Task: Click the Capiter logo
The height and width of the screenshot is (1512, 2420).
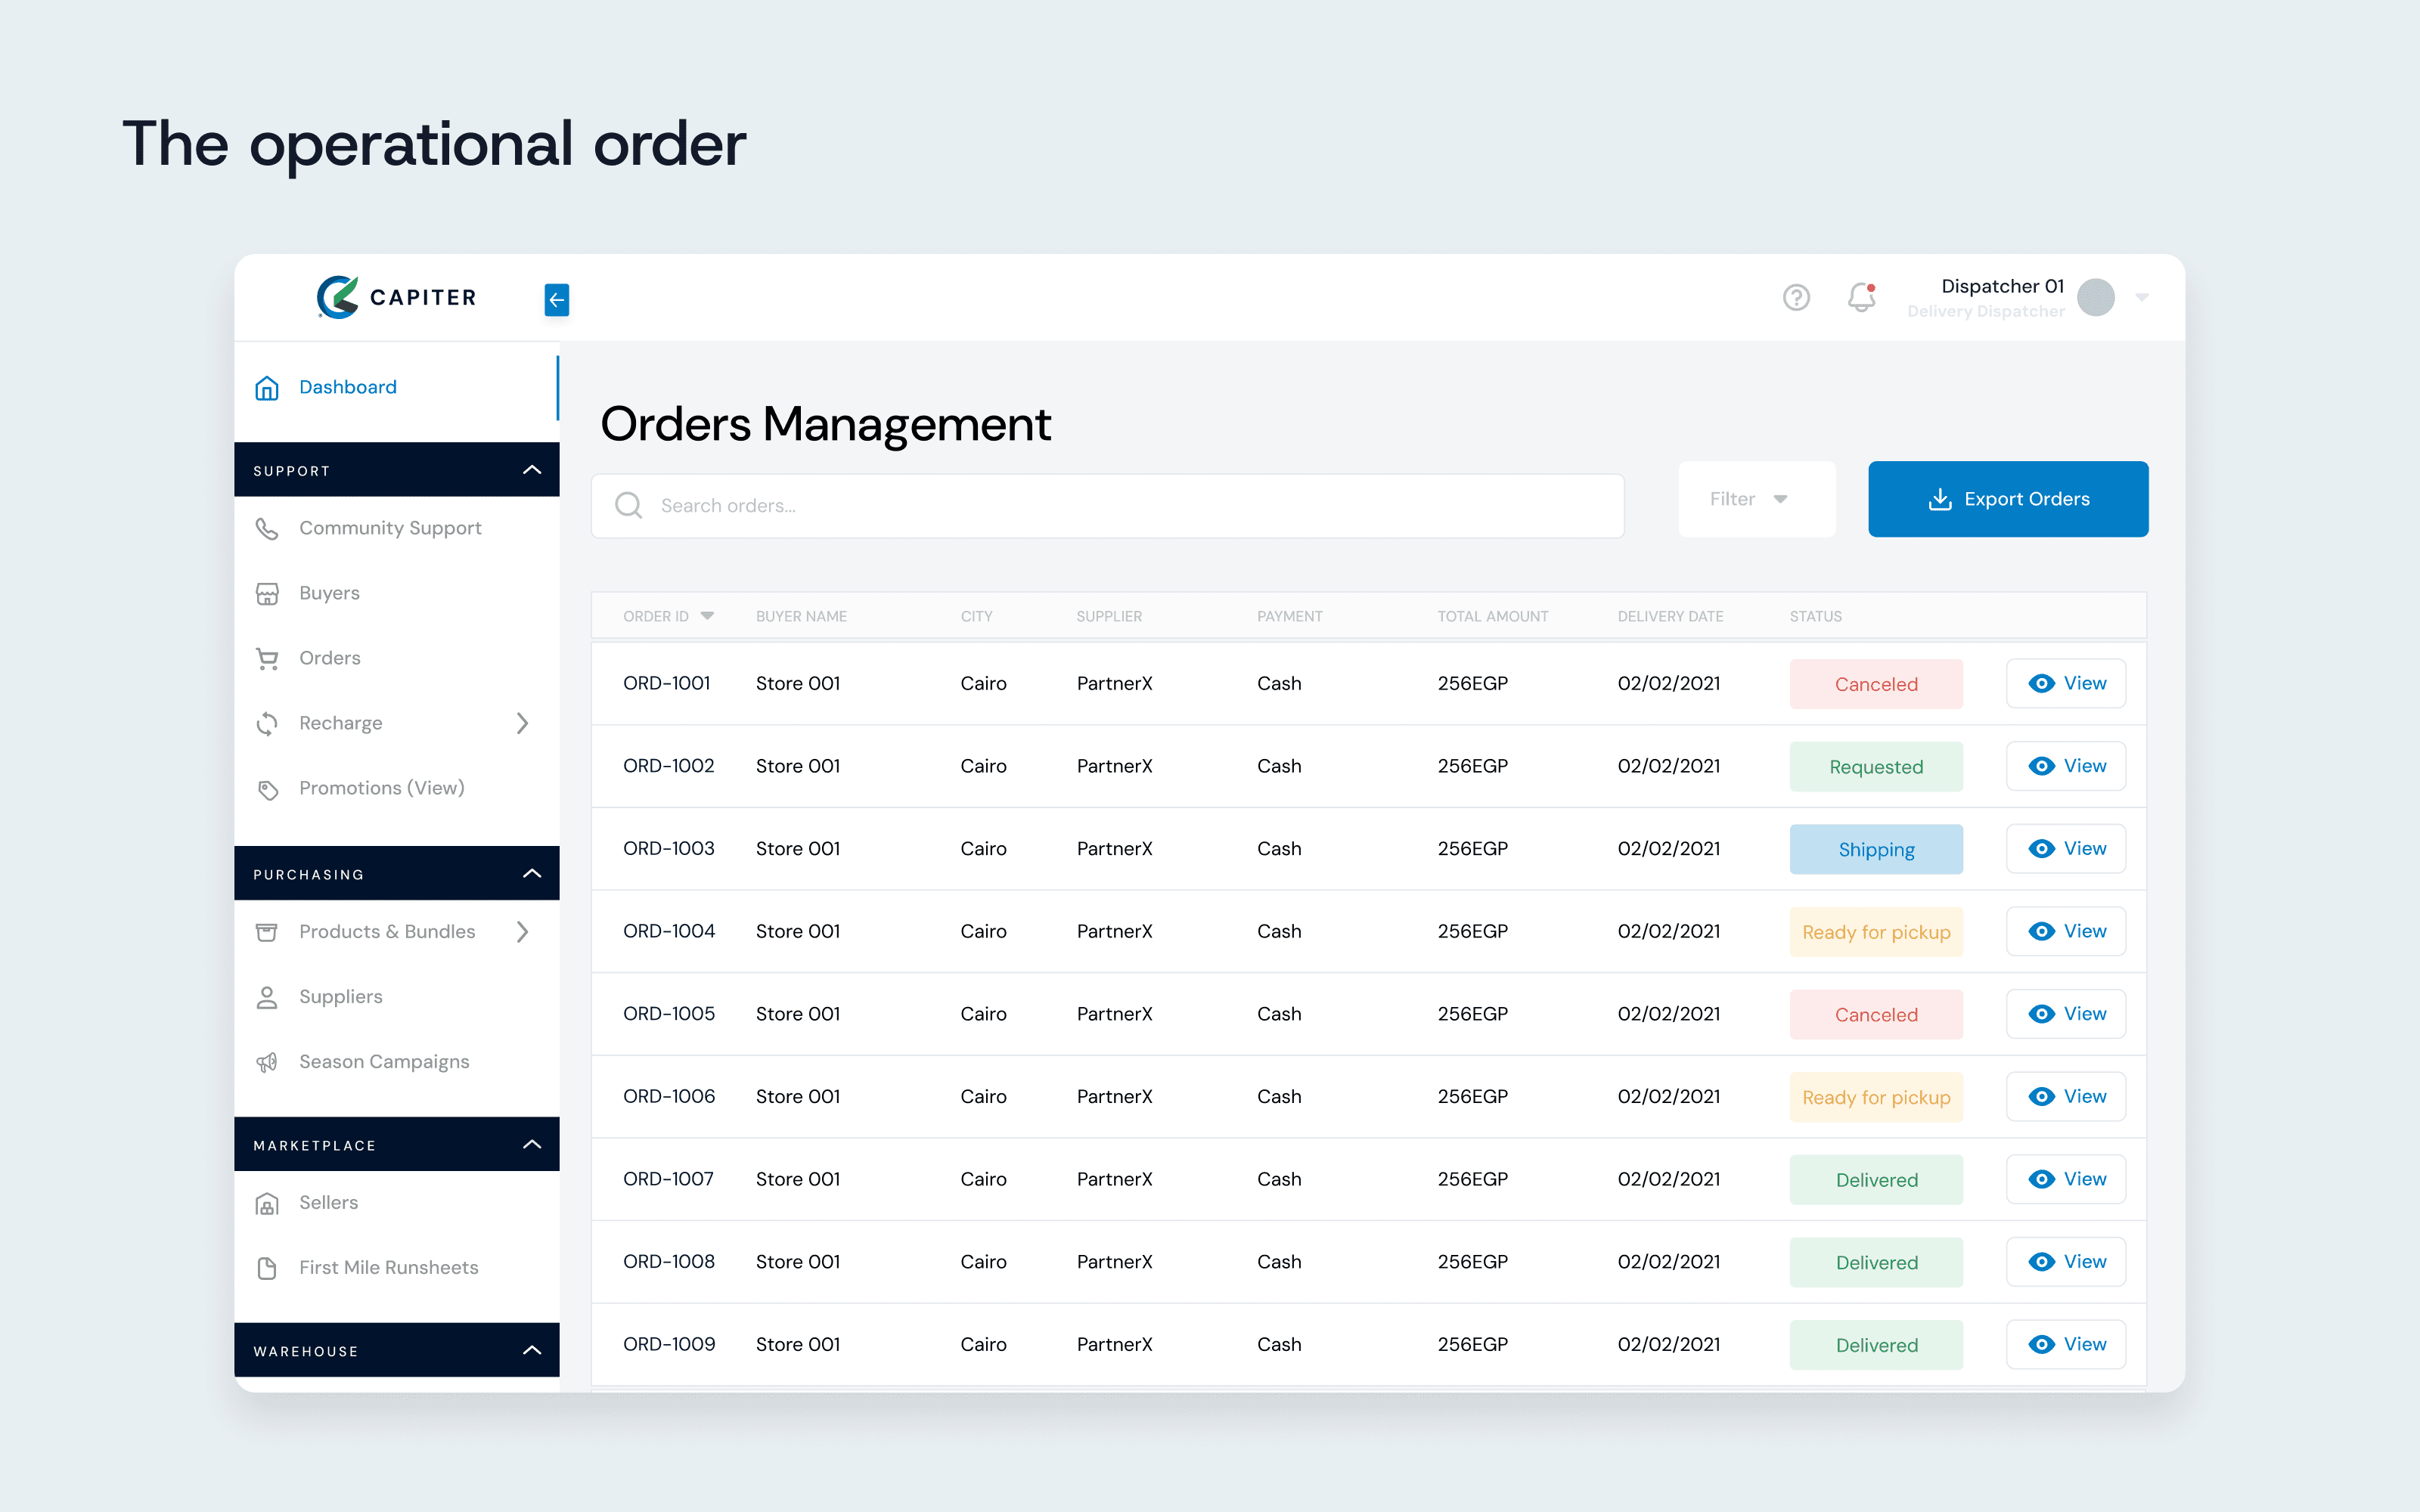Action: [396, 297]
